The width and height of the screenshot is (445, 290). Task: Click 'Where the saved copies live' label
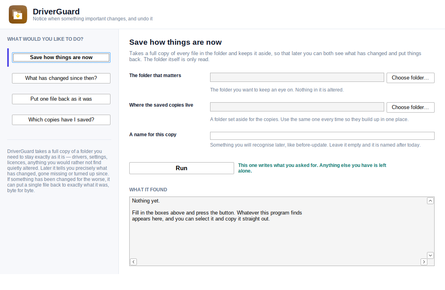[161, 105]
